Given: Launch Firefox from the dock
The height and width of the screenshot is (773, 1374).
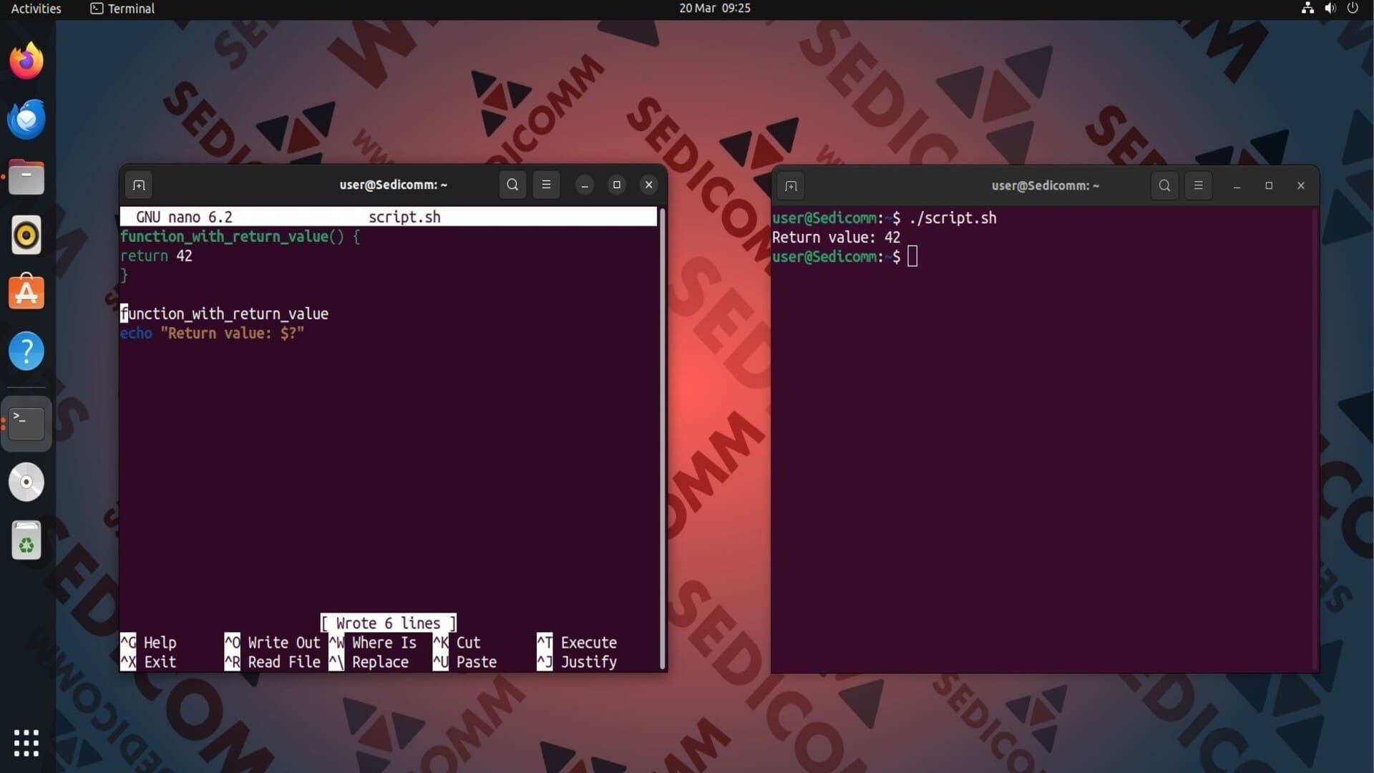Looking at the screenshot, I should pyautogui.click(x=26, y=61).
